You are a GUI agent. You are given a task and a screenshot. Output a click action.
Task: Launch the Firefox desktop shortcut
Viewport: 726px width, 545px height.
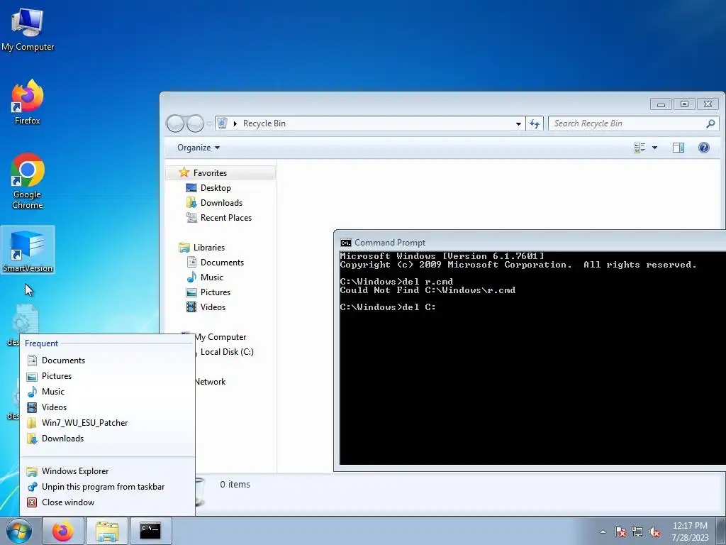pos(28,102)
